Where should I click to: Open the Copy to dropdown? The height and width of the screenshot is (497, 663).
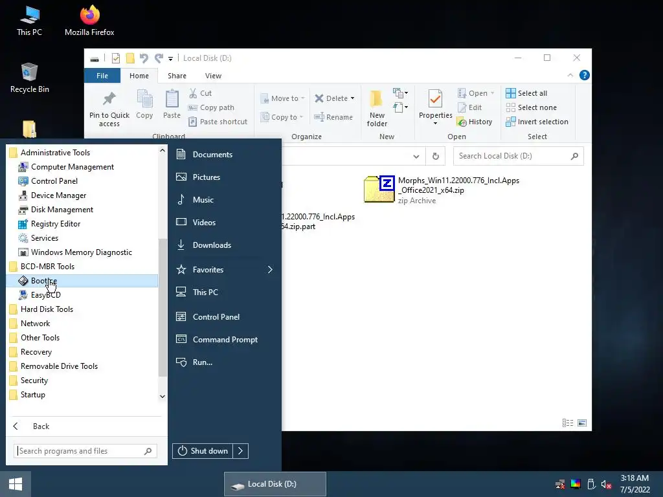(282, 117)
